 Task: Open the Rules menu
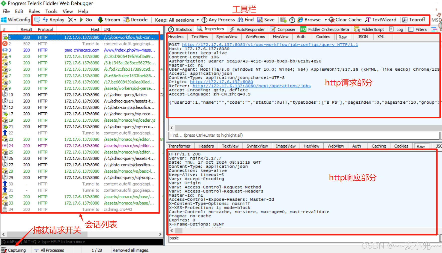34,11
